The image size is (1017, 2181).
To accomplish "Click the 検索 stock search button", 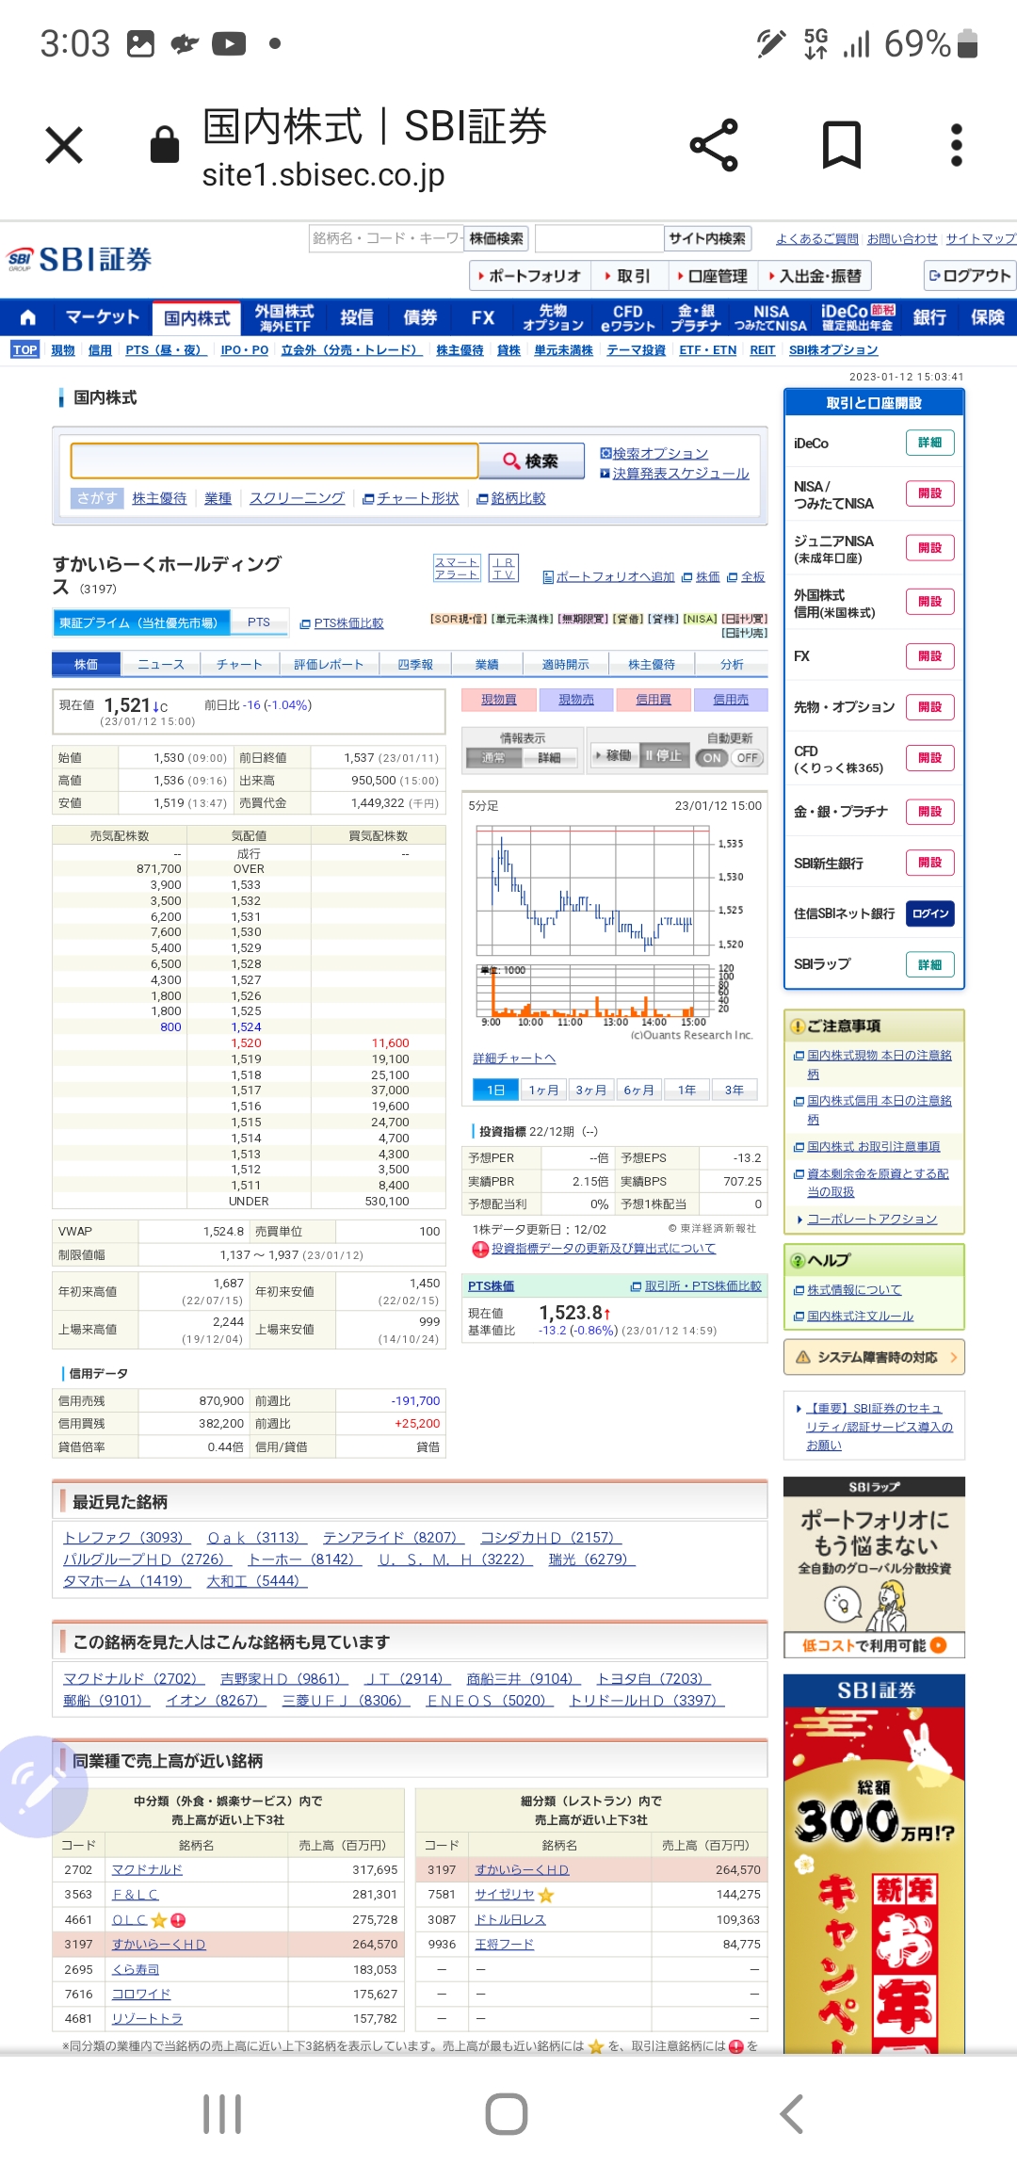I will [x=531, y=460].
